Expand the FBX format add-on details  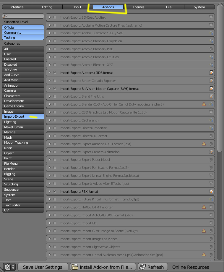point(50,192)
